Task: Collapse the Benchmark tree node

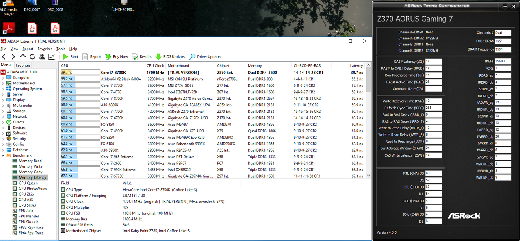Action: (3, 155)
